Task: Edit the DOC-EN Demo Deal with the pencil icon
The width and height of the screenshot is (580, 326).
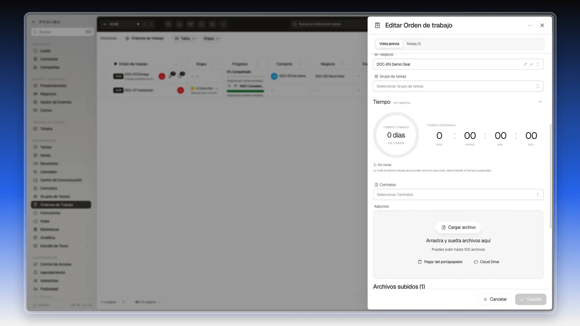Action: coord(525,64)
